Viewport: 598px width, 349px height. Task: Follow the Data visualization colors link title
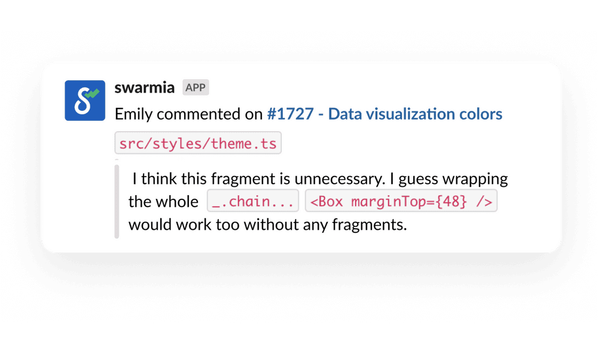(x=416, y=114)
